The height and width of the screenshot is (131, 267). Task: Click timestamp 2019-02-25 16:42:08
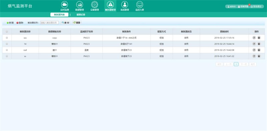click(x=224, y=50)
